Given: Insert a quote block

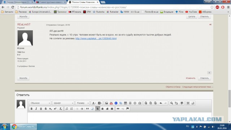Looking at the screenshot, I should click(87, 109).
